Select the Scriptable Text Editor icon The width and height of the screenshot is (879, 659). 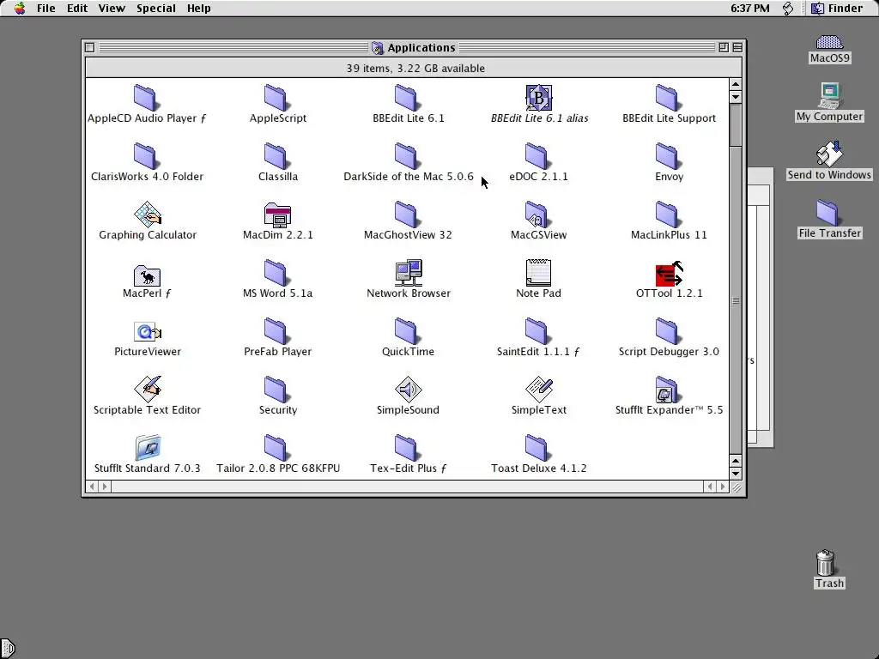point(148,389)
